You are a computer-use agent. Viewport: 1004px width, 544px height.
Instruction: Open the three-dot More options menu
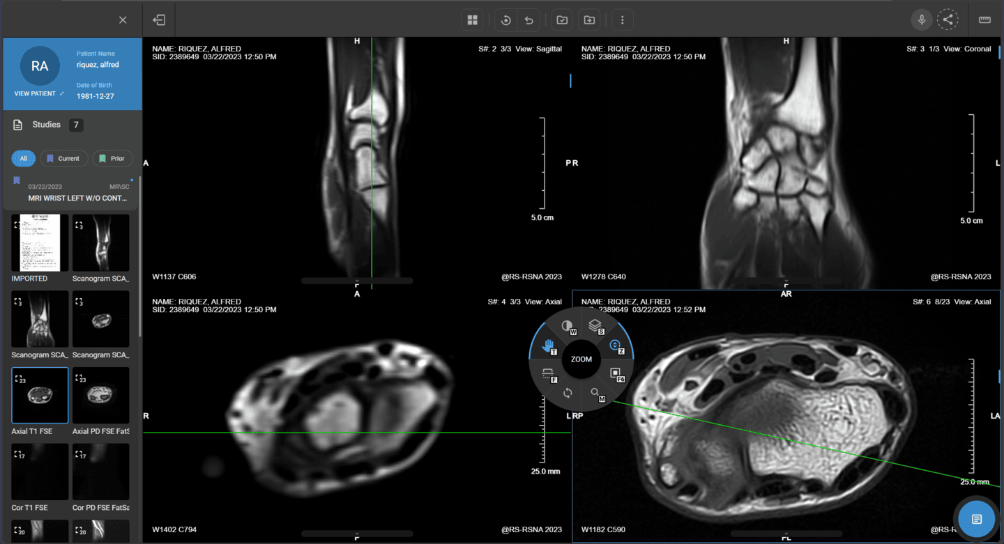(622, 20)
